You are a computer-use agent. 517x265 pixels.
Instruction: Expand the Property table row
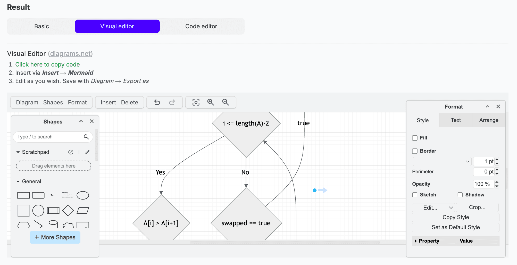[x=416, y=241]
